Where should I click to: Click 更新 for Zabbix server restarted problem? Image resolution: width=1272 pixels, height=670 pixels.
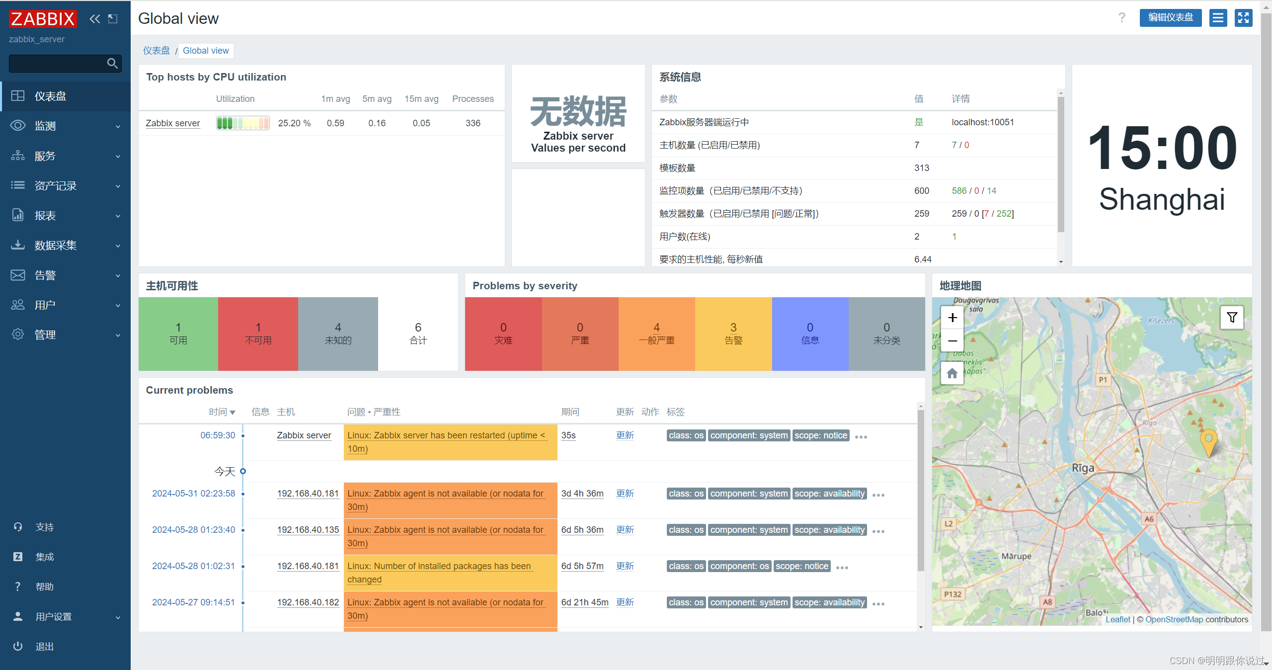625,435
